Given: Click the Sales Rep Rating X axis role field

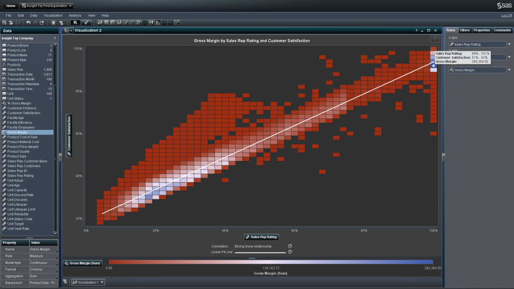Looking at the screenshot, I should click(477, 44).
